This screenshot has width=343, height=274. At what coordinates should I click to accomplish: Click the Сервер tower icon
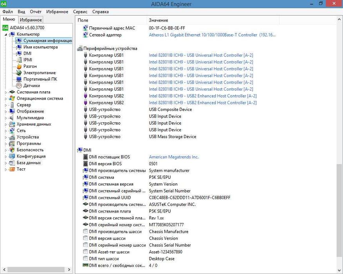[x=12, y=105]
